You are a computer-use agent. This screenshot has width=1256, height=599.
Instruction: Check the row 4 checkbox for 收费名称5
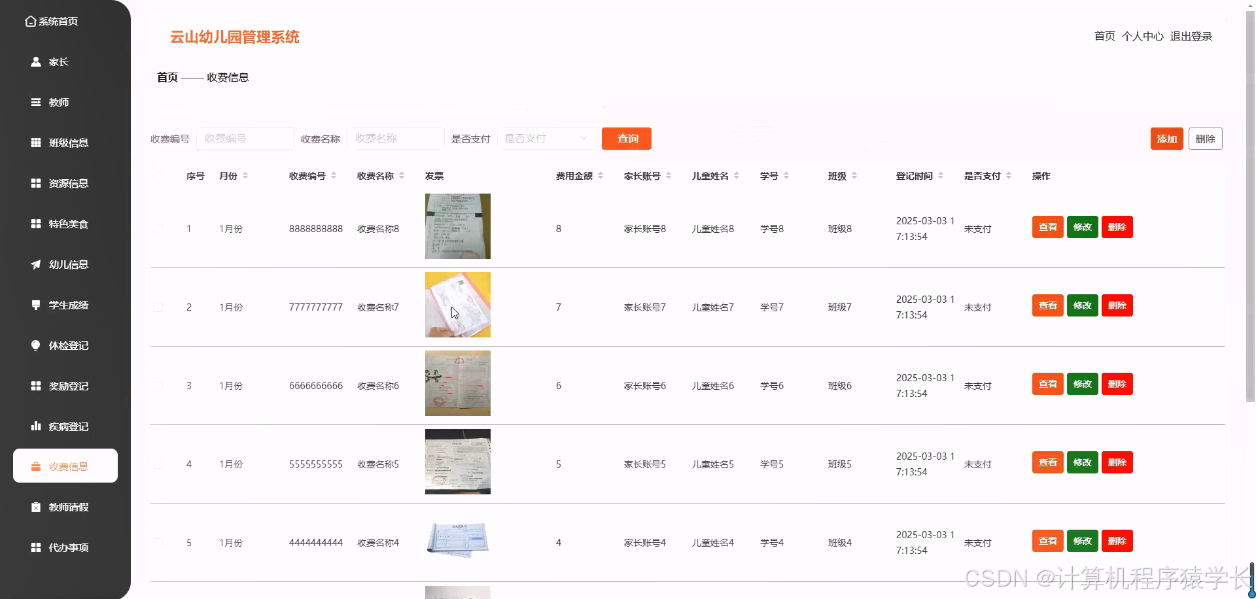pyautogui.click(x=158, y=464)
